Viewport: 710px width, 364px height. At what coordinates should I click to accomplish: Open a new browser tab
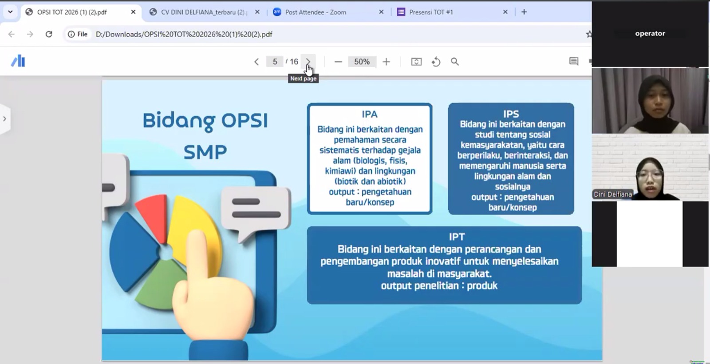point(524,12)
